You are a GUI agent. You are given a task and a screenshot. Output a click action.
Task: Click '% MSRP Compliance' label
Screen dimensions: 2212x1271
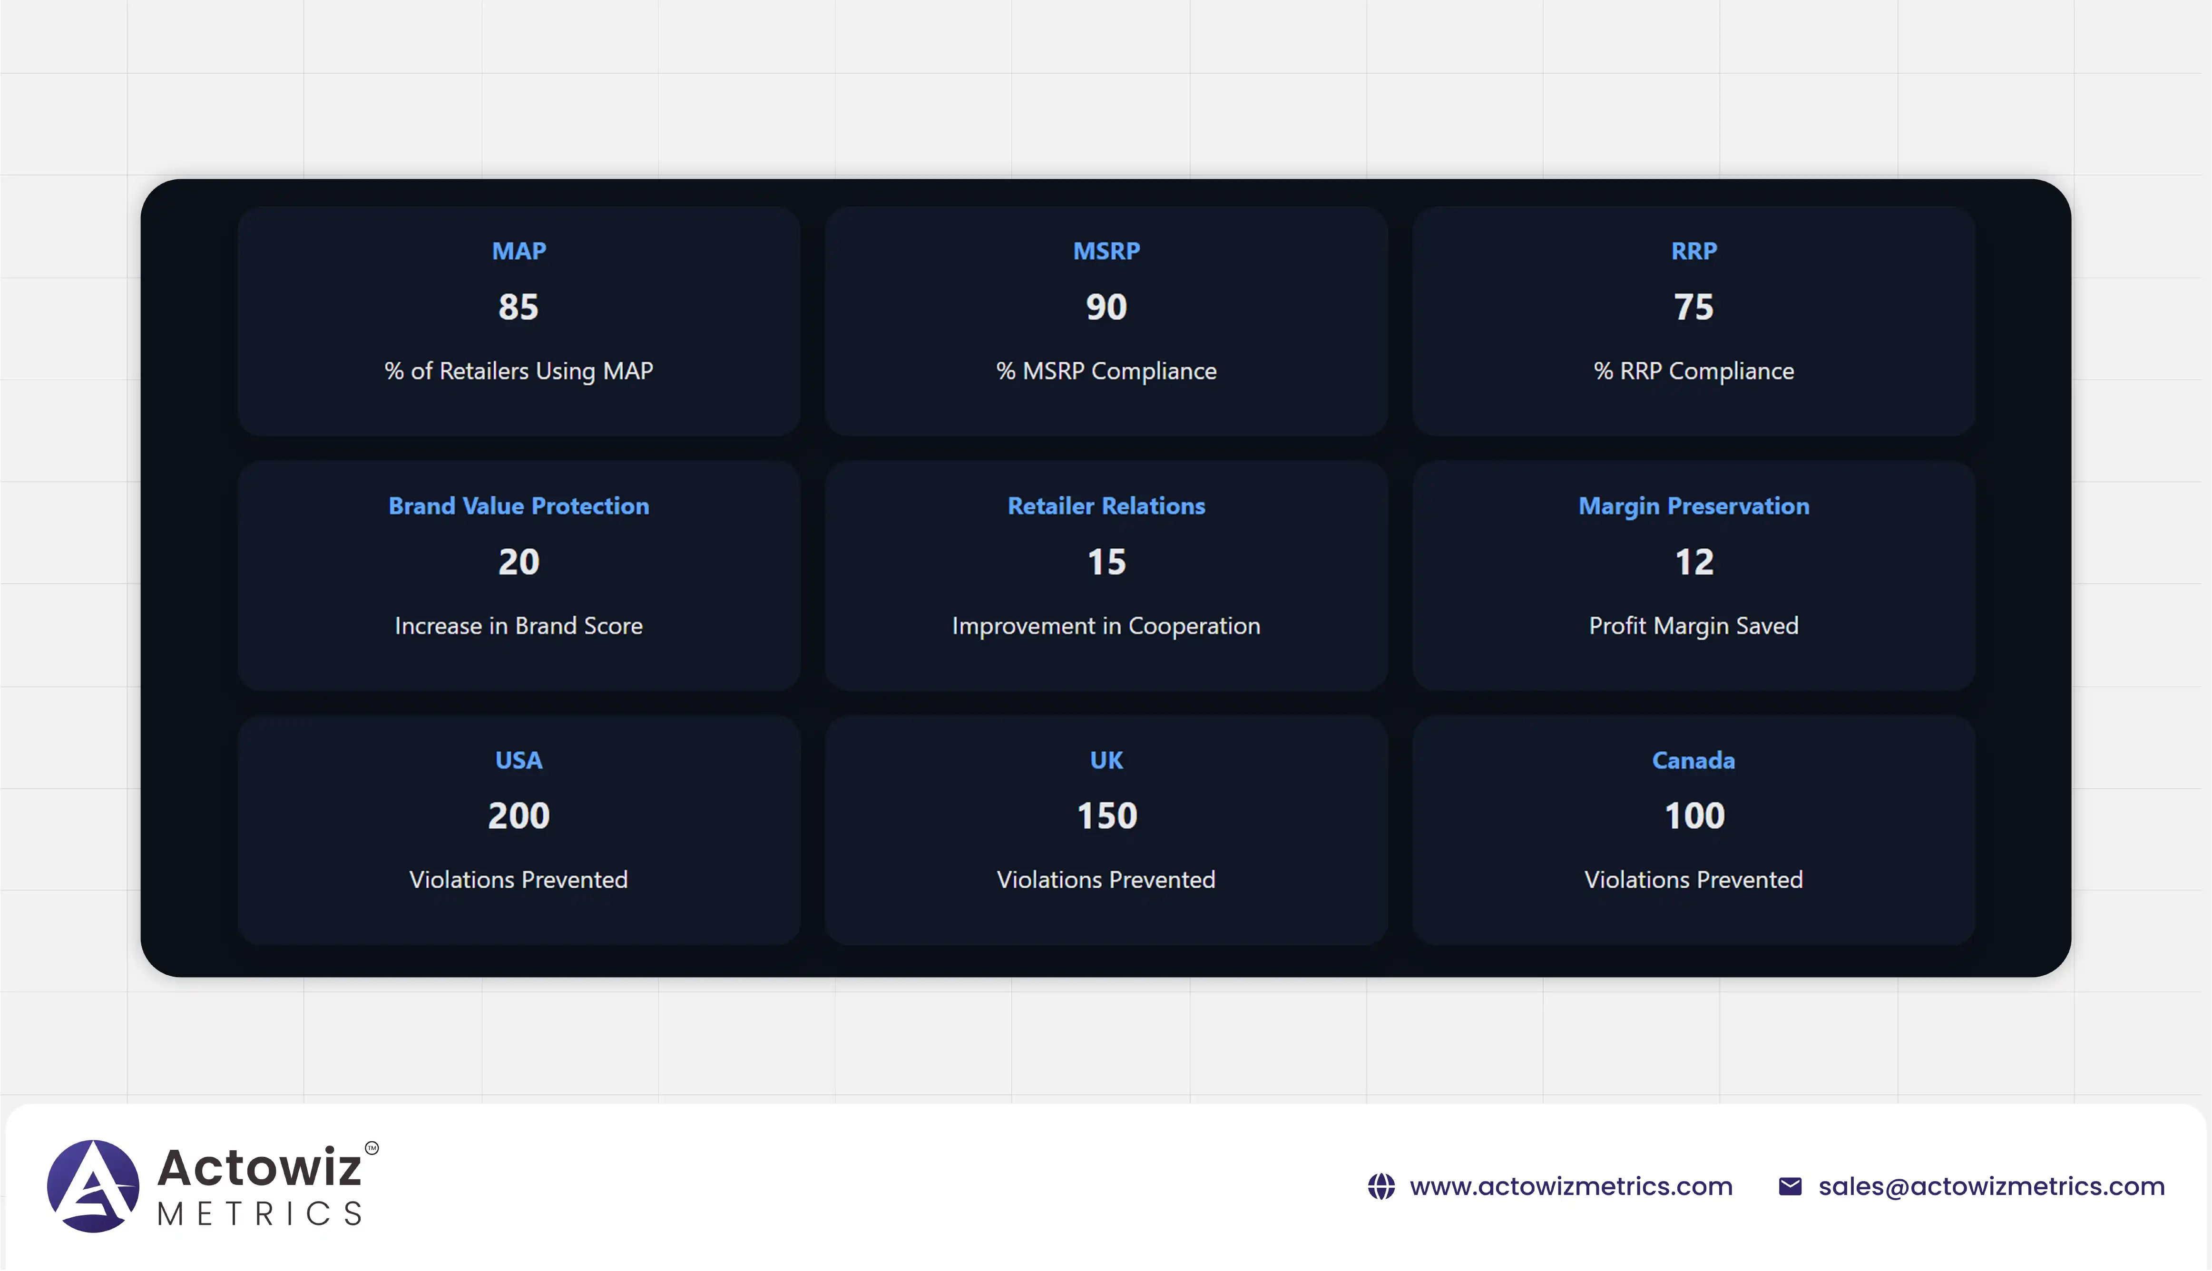1106,371
